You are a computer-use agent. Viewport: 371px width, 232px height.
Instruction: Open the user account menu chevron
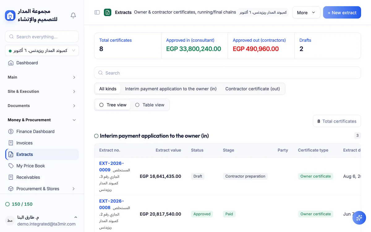(76, 217)
